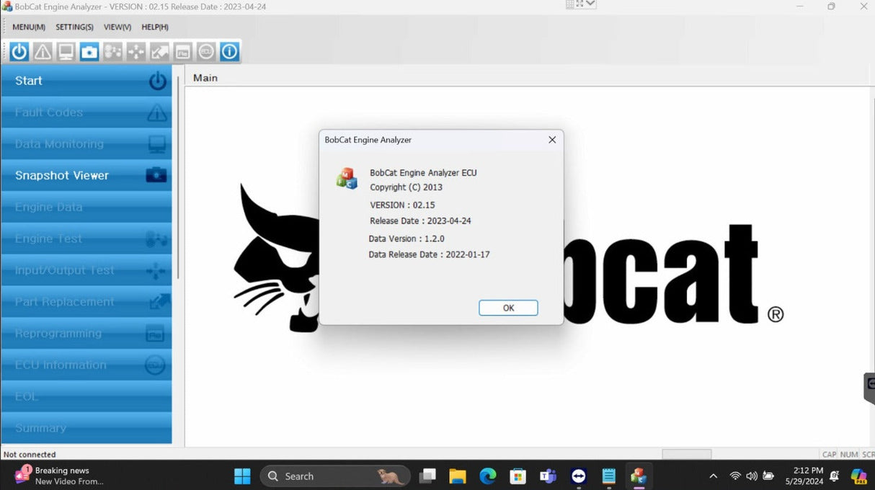Click 'BobCat Engine Analyzer ECU' text in dialog
The width and height of the screenshot is (875, 490).
[423, 173]
